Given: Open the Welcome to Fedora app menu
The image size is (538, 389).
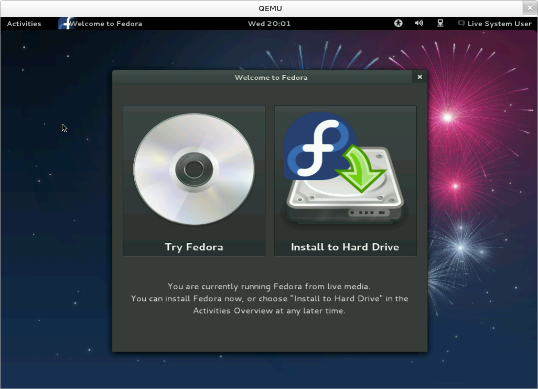Looking at the screenshot, I should pyautogui.click(x=100, y=24).
